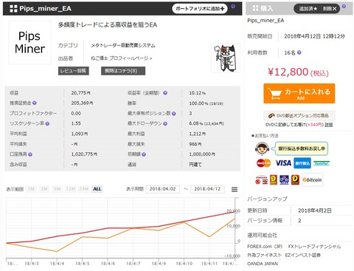Click the 18/4/10 date on chart axis

(x=184, y=264)
